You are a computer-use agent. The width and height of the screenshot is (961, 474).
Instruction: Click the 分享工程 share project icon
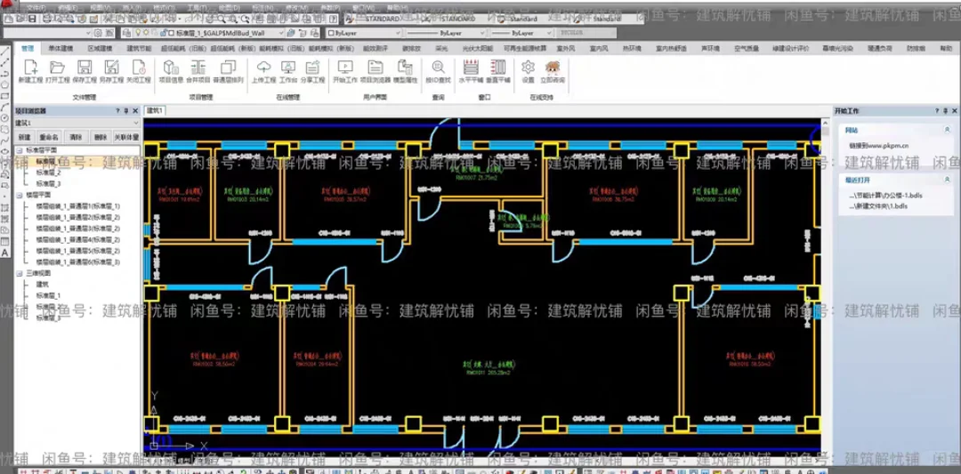pyautogui.click(x=313, y=71)
